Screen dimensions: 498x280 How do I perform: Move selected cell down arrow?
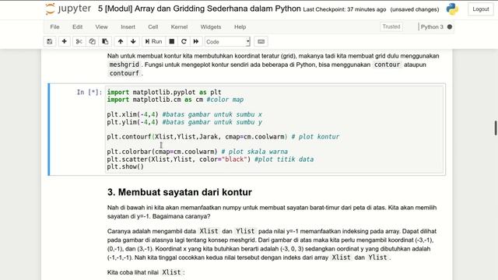point(133,41)
